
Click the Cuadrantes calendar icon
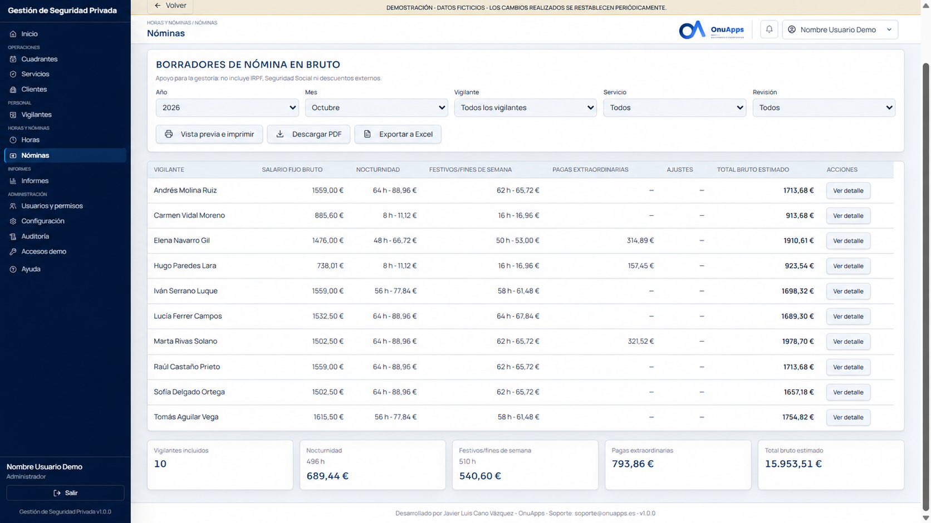coord(13,59)
